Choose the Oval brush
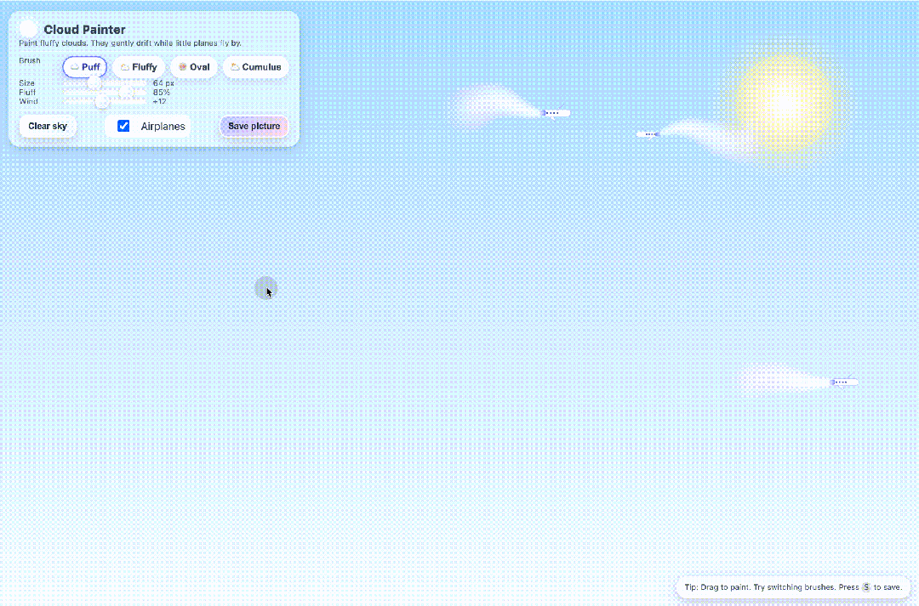The image size is (919, 606). coord(194,67)
